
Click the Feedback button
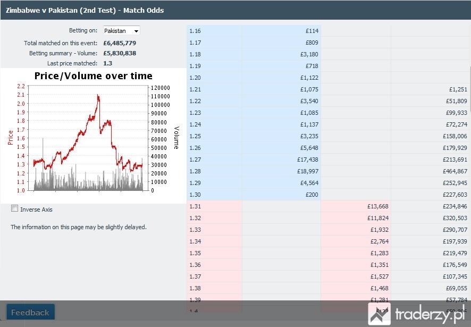[x=30, y=312]
